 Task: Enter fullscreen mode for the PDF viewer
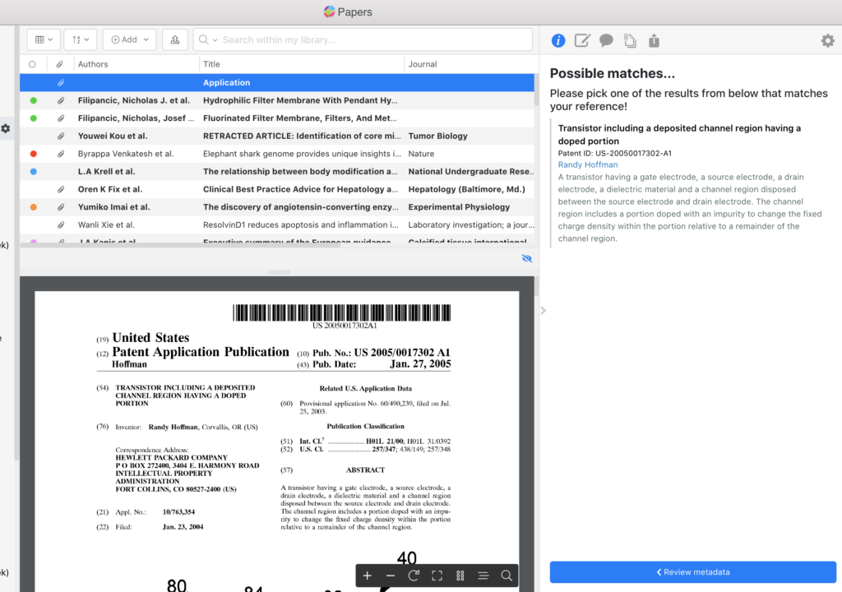(437, 576)
